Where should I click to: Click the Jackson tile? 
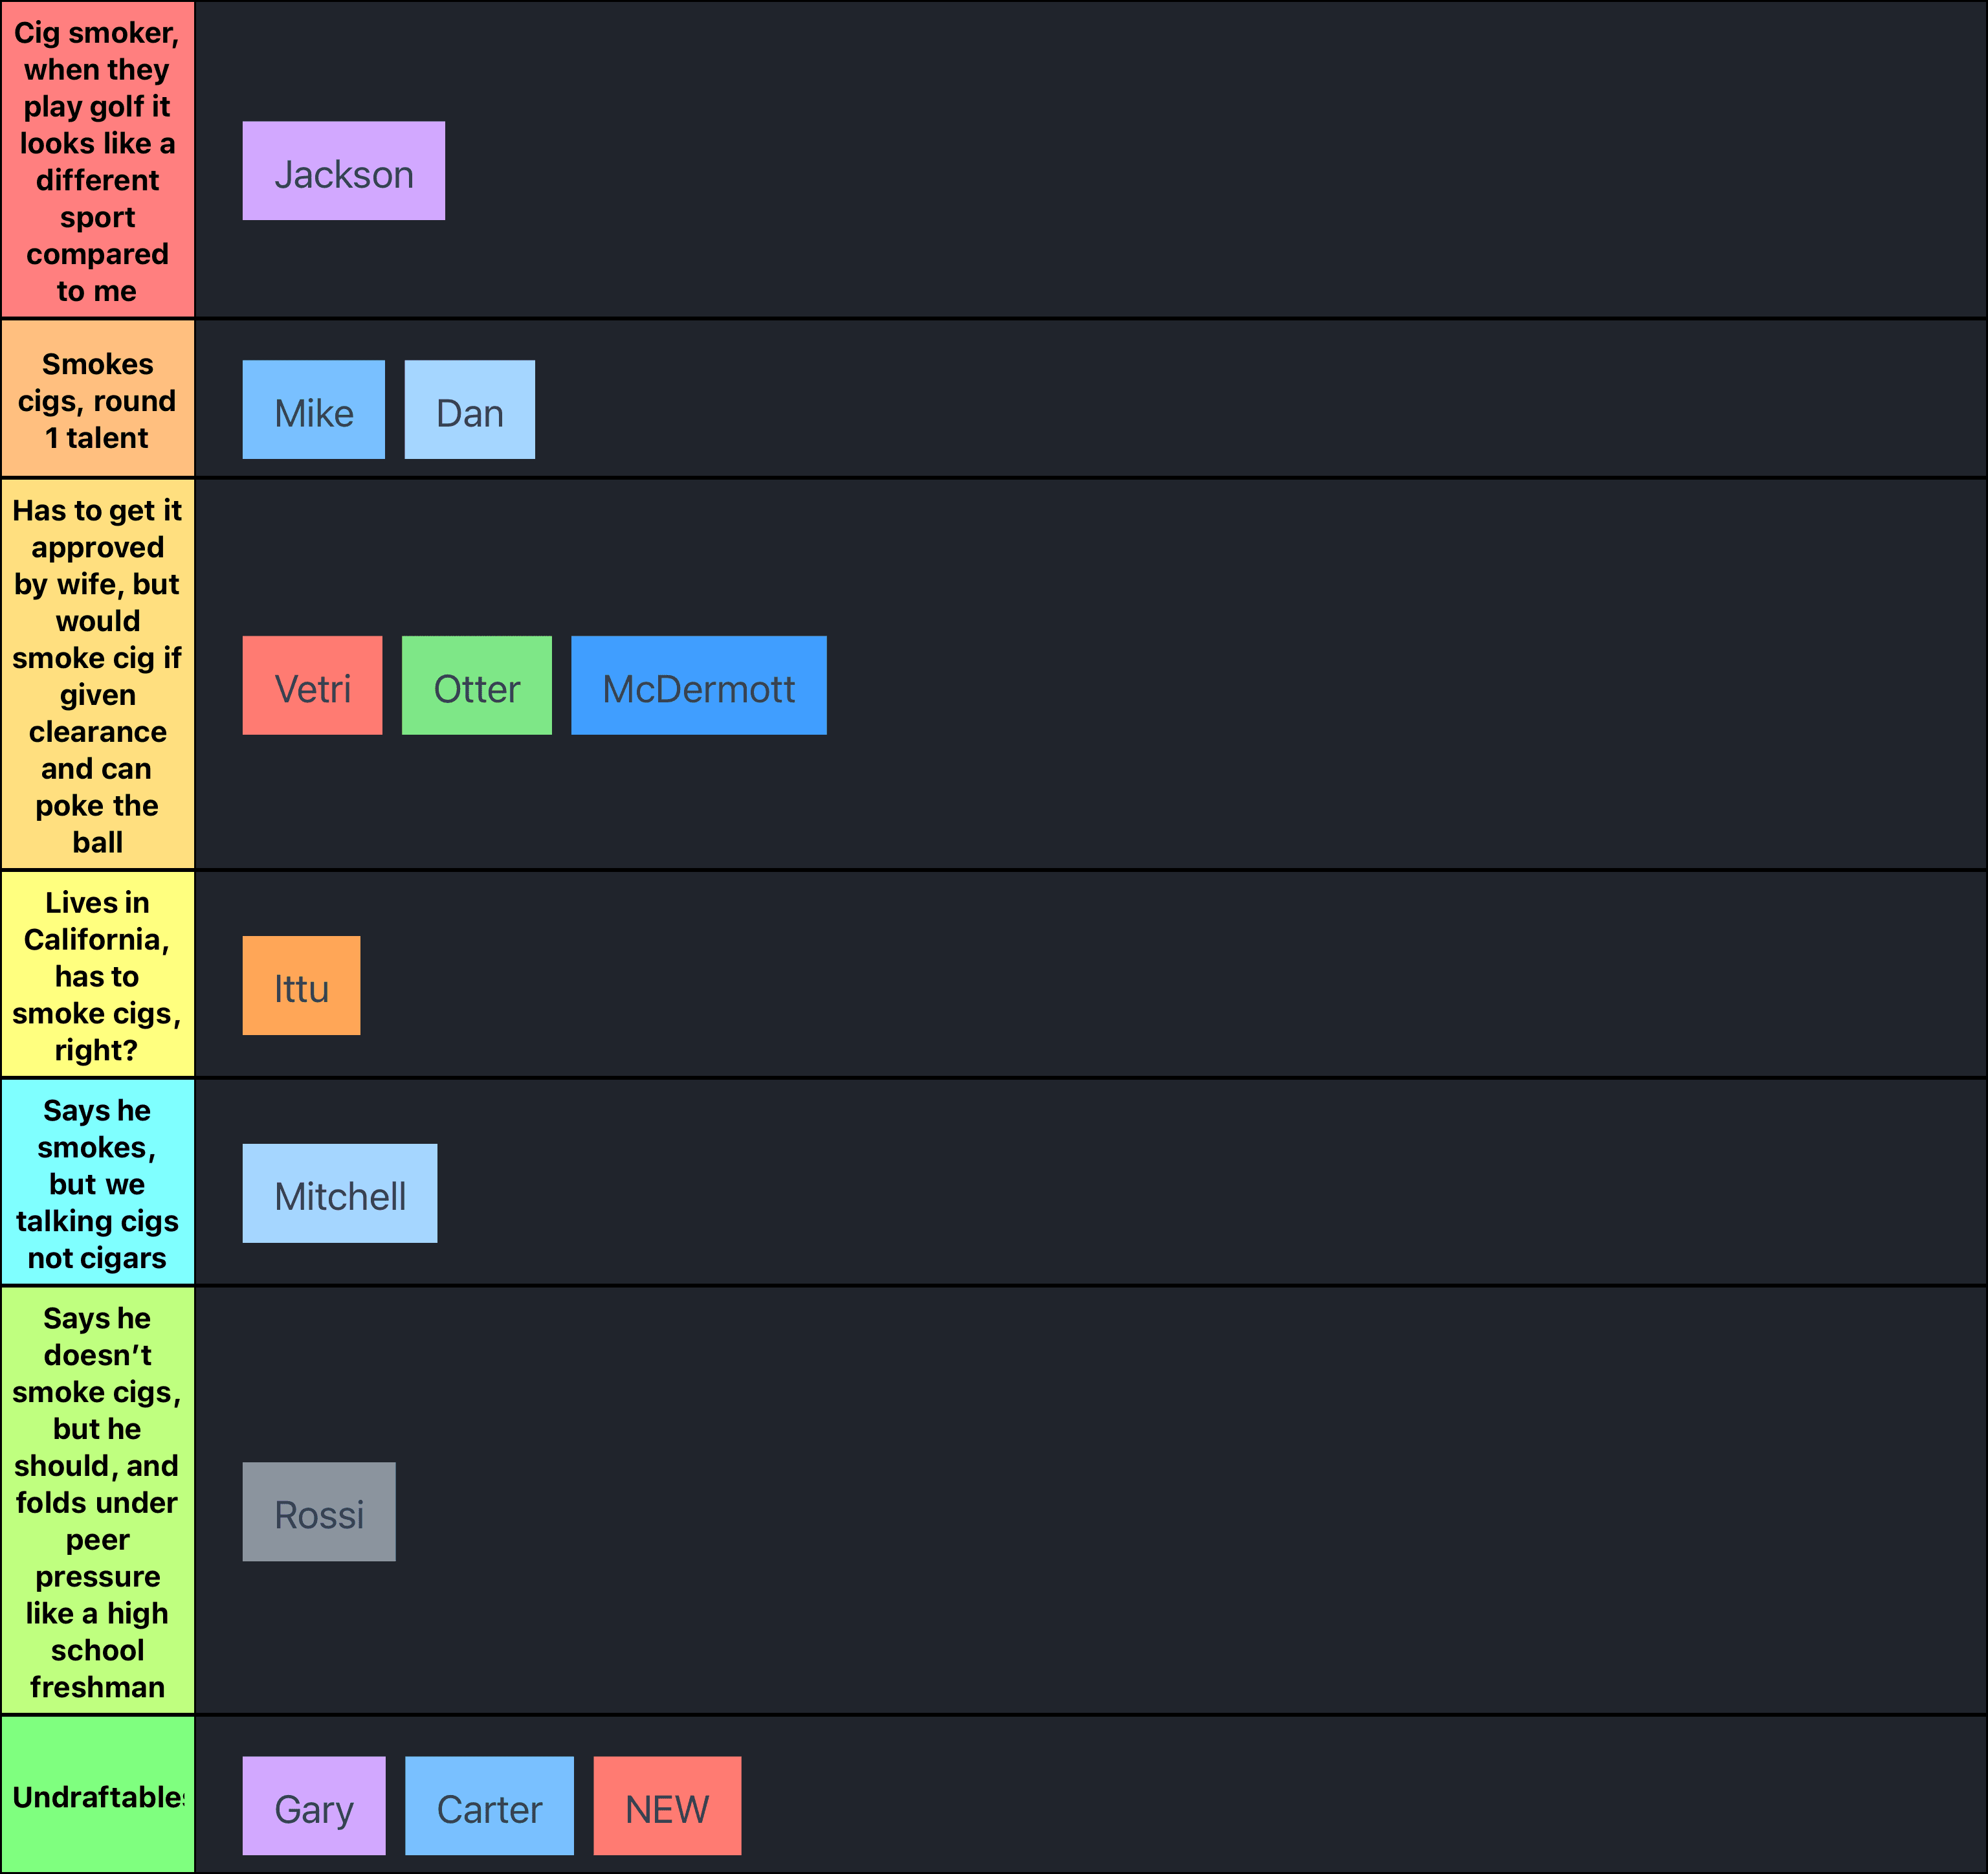tap(343, 171)
